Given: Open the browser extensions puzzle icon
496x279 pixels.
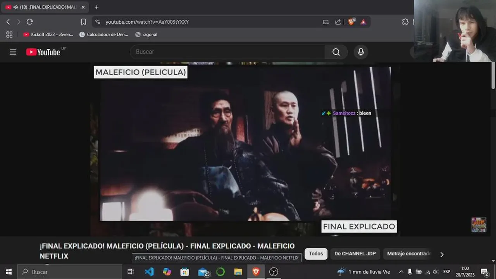Looking at the screenshot, I should [405, 22].
